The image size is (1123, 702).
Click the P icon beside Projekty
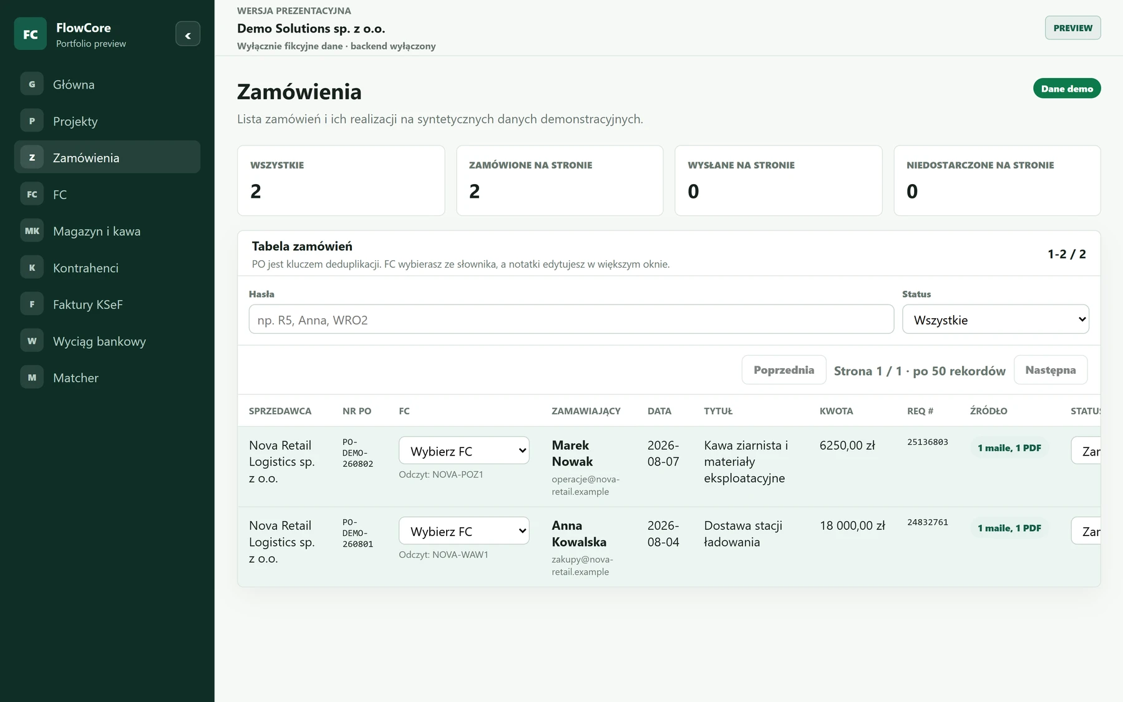(32, 121)
